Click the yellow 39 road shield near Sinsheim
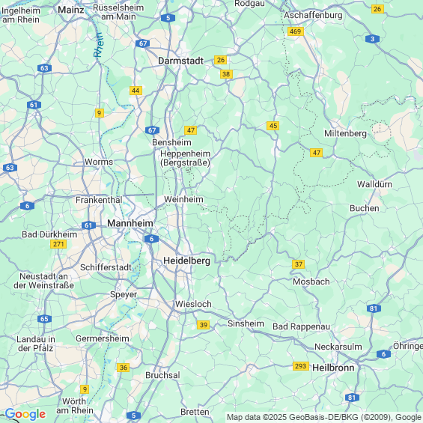The height and width of the screenshot is (423, 423). [203, 325]
